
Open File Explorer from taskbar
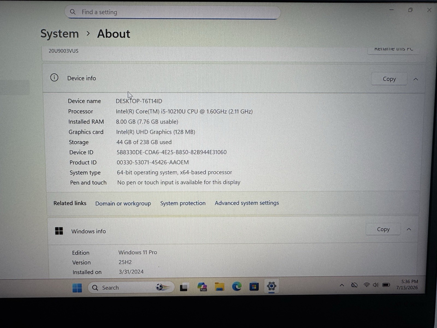219,286
